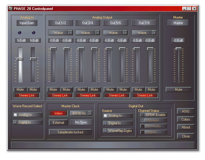Click the Master label button
Viewport: 205px width, 160px height.
(178, 23)
